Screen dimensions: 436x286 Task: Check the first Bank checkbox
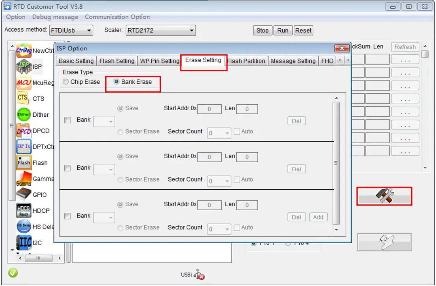pos(67,120)
